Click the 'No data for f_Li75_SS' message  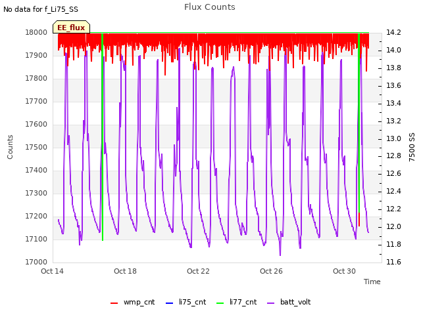point(41,9)
